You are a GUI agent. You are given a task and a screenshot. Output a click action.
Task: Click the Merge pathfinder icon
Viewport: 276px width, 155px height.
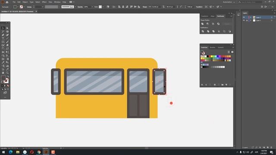213,31
